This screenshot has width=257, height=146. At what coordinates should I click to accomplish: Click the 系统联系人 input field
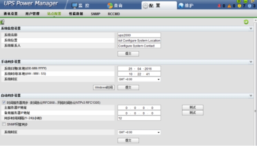point(139,46)
